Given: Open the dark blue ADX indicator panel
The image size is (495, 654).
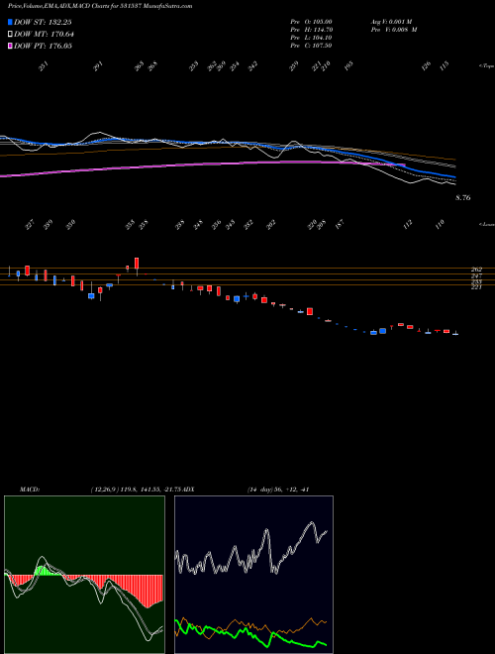Looking at the screenshot, I should [x=253, y=575].
